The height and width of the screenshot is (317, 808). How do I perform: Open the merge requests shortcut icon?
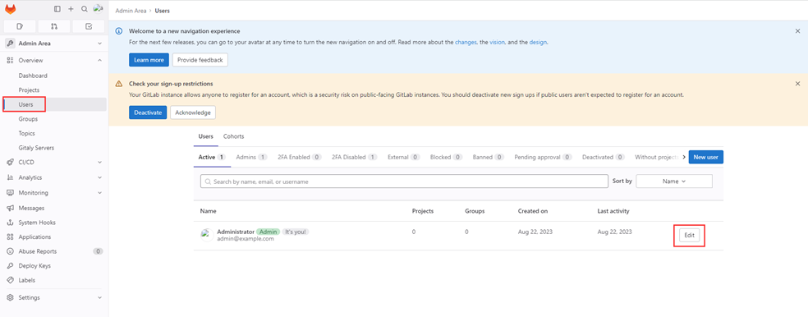54,26
